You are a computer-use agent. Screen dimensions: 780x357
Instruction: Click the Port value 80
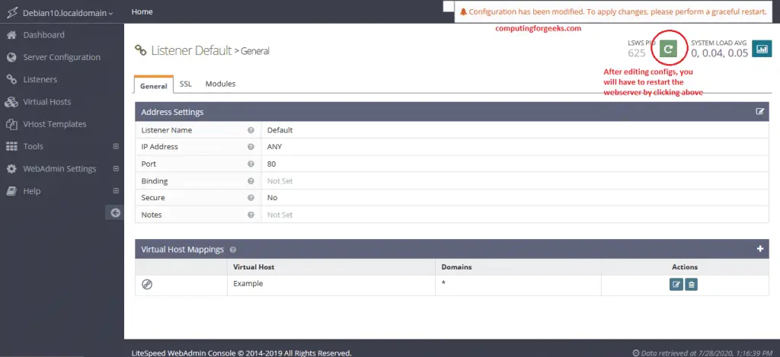(272, 164)
